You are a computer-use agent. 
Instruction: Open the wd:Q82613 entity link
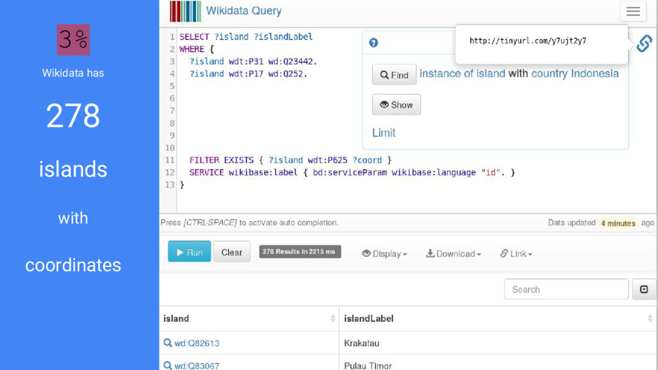pos(197,343)
